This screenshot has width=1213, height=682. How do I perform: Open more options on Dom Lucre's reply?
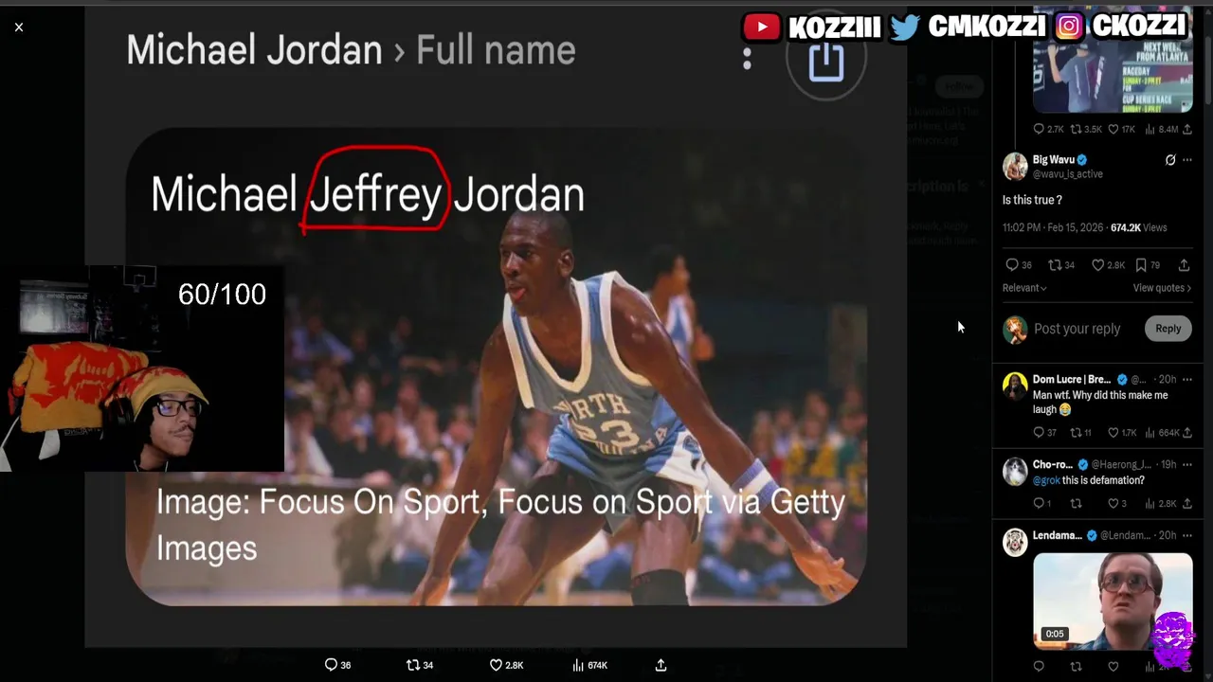click(x=1187, y=379)
